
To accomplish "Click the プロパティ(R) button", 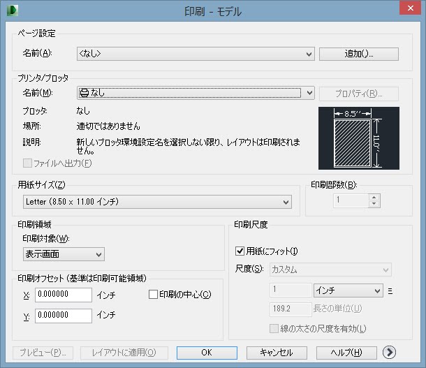I will tap(359, 94).
